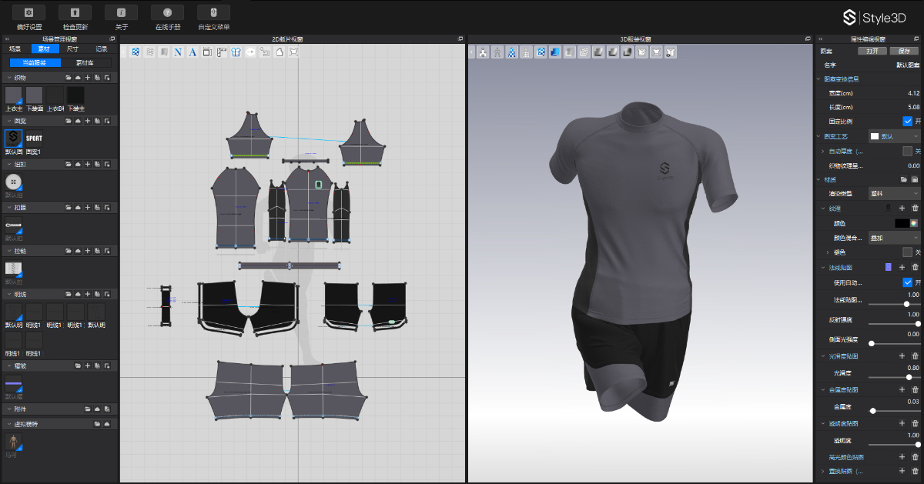This screenshot has width=924, height=484.
Task: Open the 渲染类型 render type dropdown
Action: tap(893, 194)
